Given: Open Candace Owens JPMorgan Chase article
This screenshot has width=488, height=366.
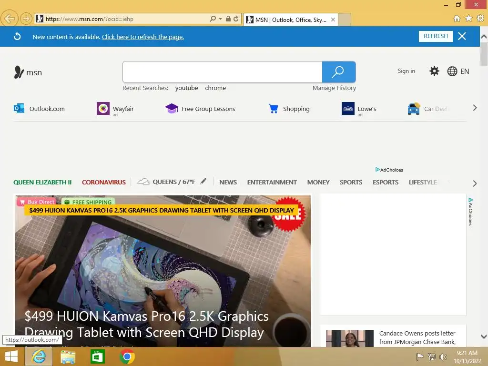Looking at the screenshot, I should (417, 338).
